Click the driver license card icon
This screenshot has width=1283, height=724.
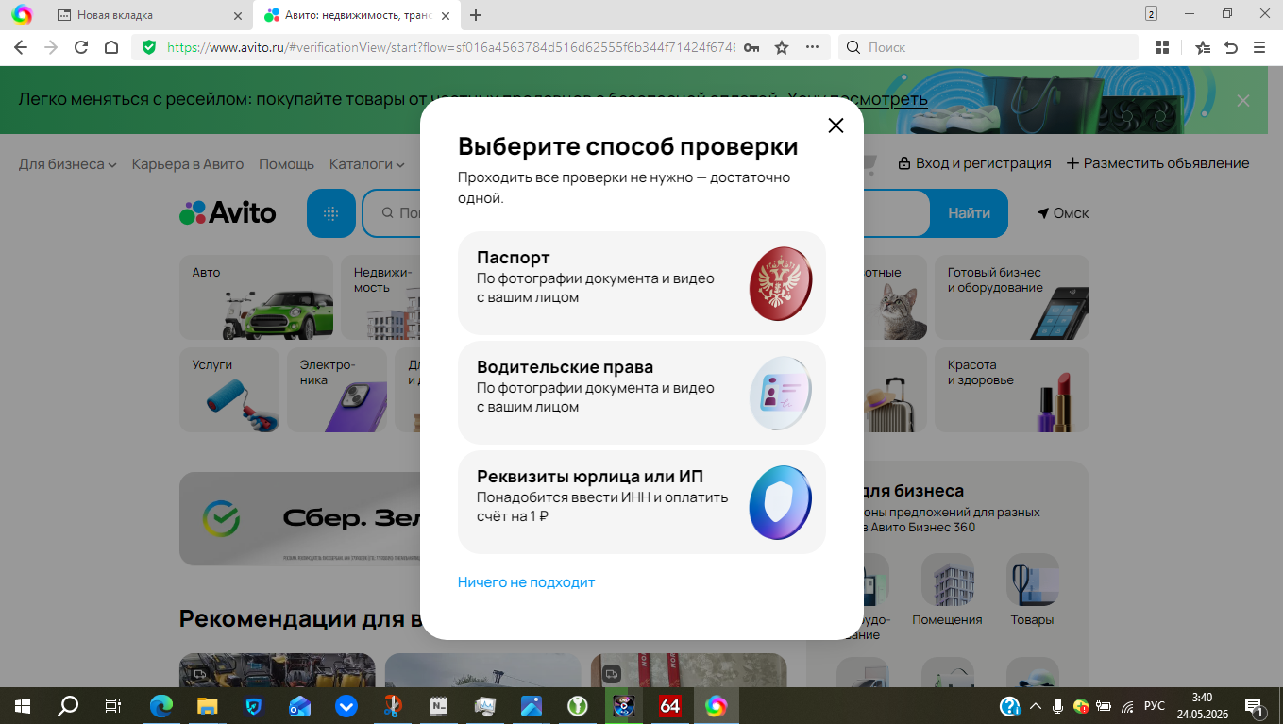coord(781,393)
